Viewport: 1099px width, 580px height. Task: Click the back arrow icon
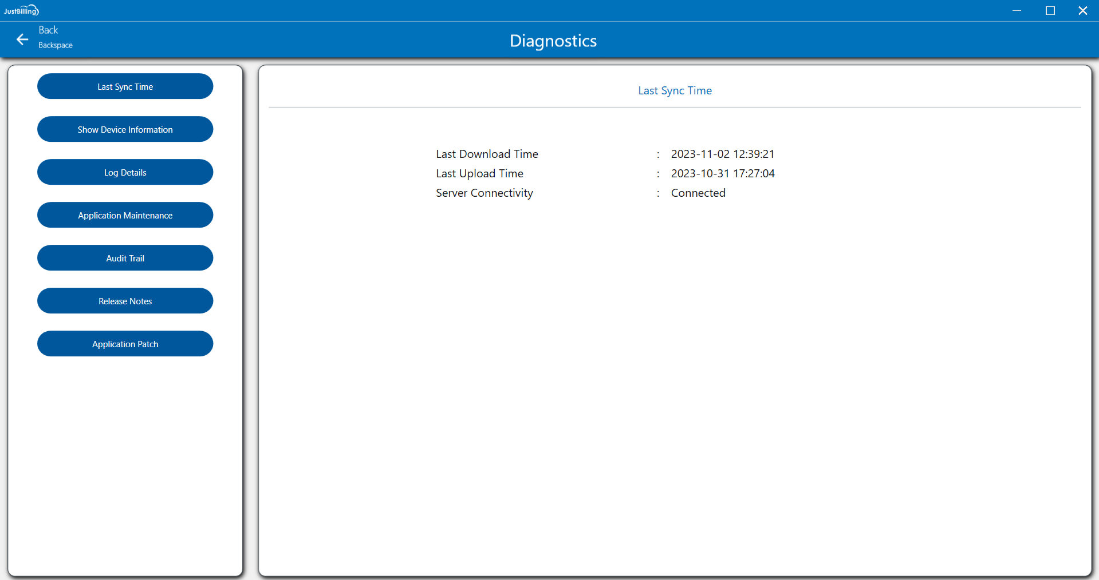pos(22,39)
